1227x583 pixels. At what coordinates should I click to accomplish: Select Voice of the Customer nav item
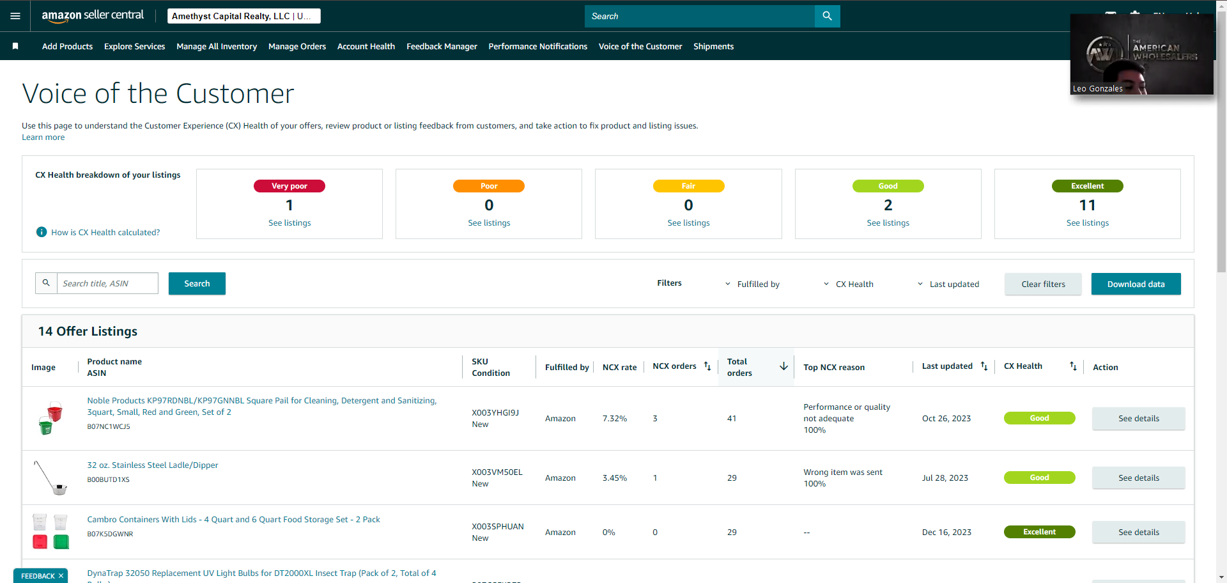640,46
